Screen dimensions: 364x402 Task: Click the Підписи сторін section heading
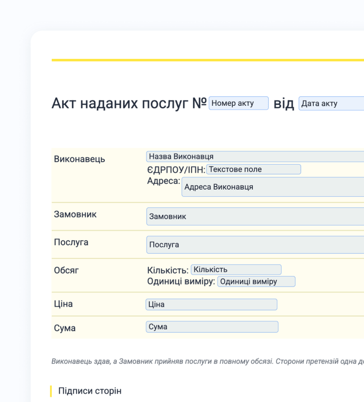90,391
